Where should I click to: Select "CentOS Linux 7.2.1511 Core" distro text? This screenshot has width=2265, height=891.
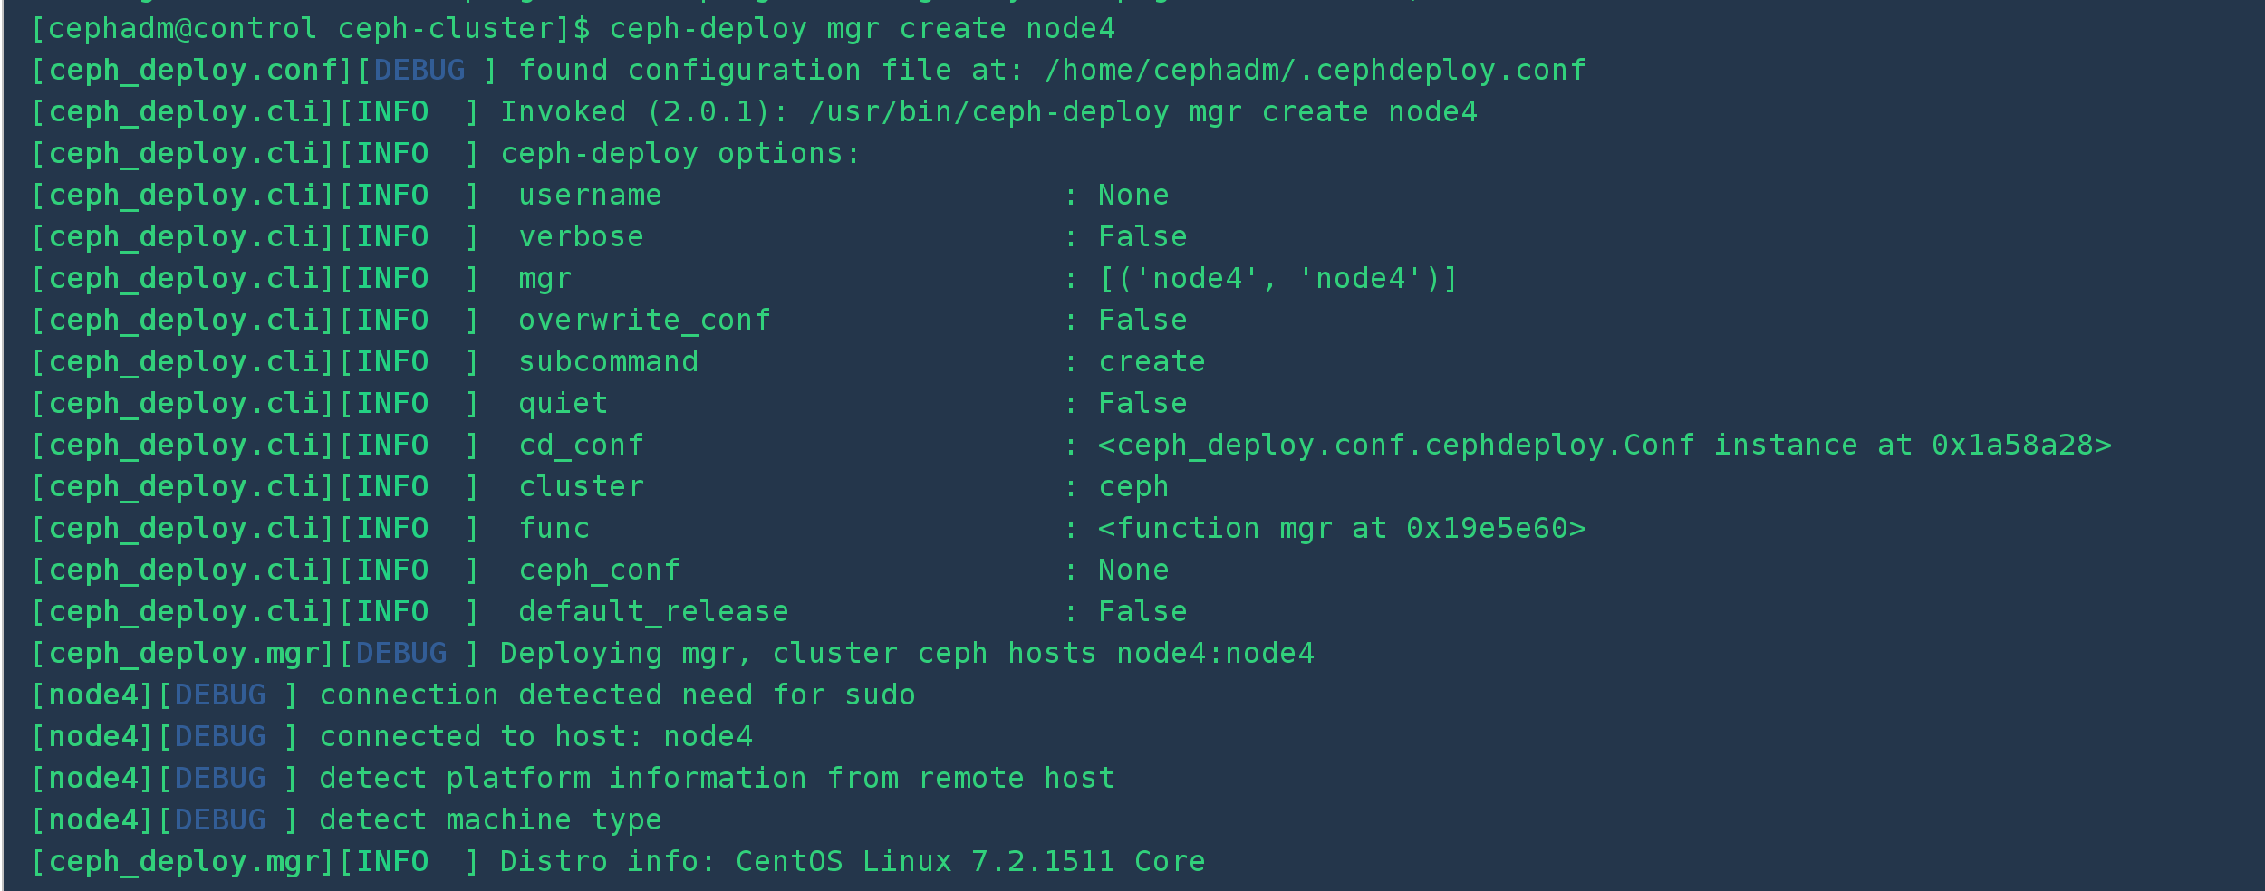971,862
